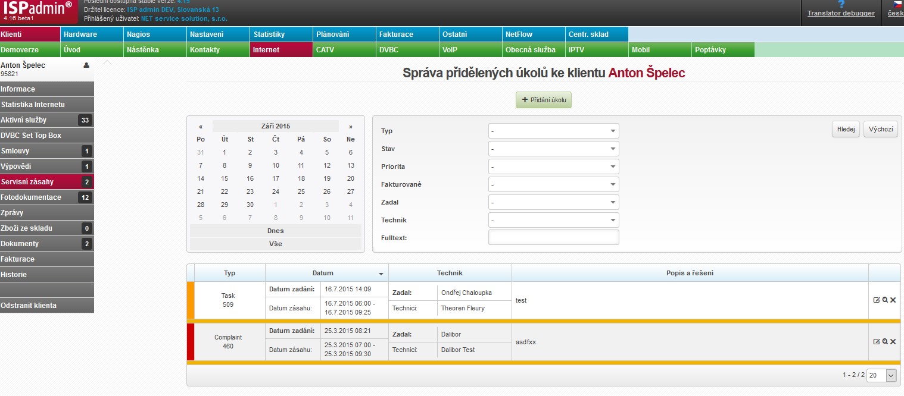Open the Translator debugger link
The height and width of the screenshot is (396, 904).
pyautogui.click(x=841, y=13)
